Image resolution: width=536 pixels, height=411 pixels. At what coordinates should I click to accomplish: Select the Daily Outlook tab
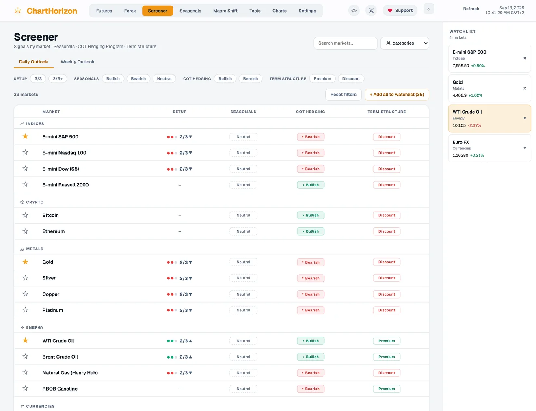pyautogui.click(x=33, y=62)
